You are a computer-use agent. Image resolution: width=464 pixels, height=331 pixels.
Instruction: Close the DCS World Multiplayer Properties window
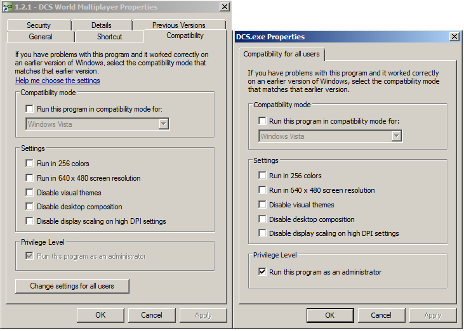click(x=225, y=7)
